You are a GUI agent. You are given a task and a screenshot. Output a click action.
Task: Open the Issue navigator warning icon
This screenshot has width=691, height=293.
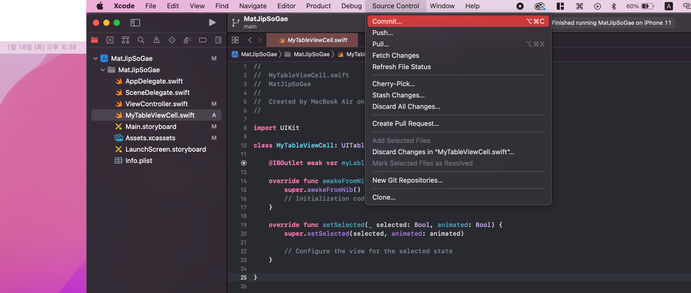pos(156,40)
